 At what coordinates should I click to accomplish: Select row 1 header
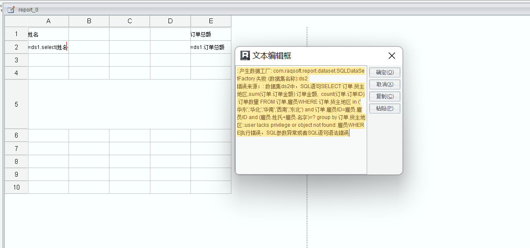click(x=16, y=34)
